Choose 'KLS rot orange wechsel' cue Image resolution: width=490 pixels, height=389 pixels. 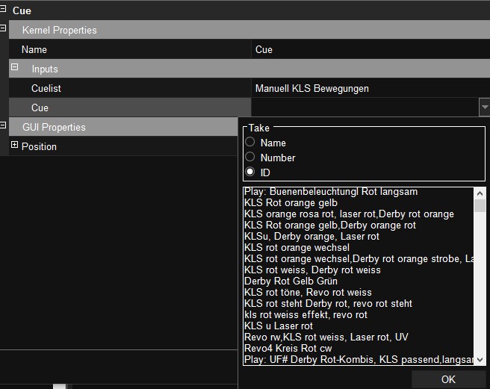tap(297, 248)
